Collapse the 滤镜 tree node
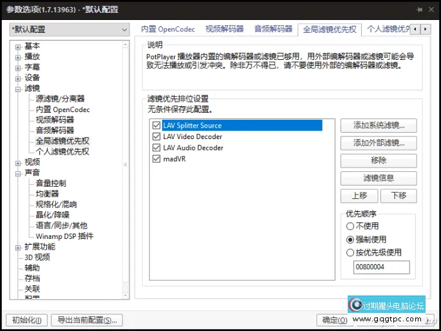 click(18, 90)
